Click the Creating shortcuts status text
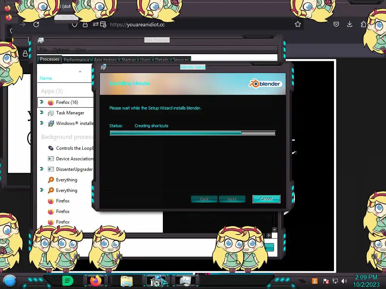Viewport: 386px width, 289px height. [x=152, y=126]
